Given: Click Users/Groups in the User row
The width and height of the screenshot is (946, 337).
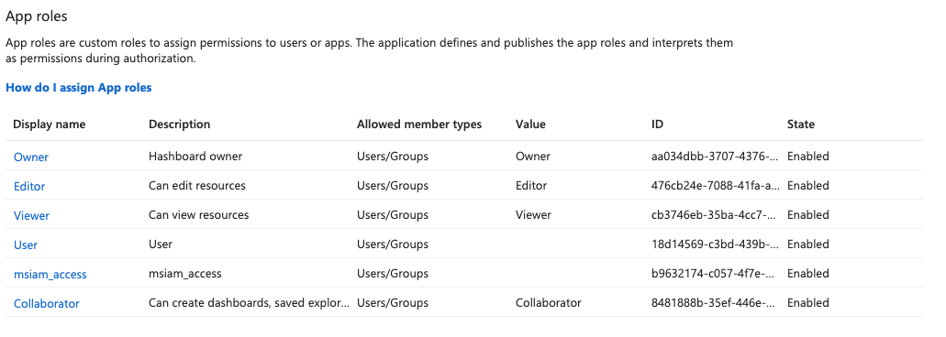Looking at the screenshot, I should (392, 245).
